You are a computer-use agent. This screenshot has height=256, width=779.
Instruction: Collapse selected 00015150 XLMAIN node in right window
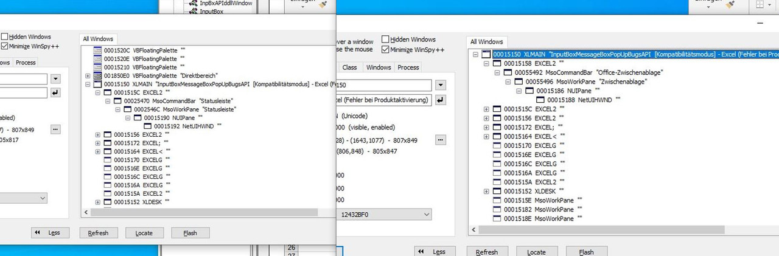476,54
